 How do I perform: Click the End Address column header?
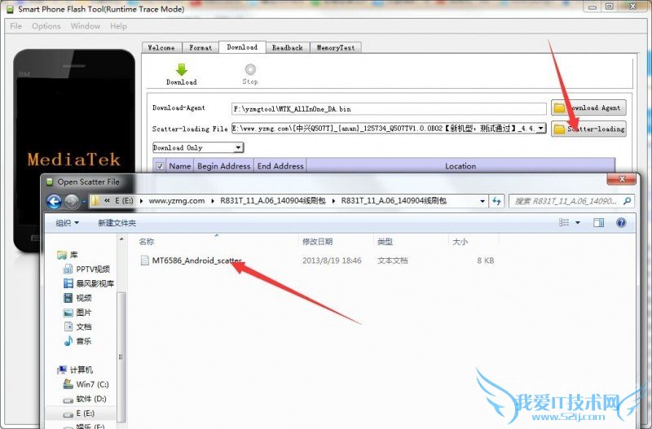280,166
